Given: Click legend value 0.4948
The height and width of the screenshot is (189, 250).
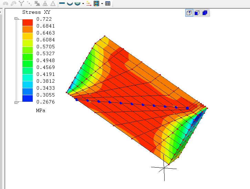Looking at the screenshot, I should 45,60.
